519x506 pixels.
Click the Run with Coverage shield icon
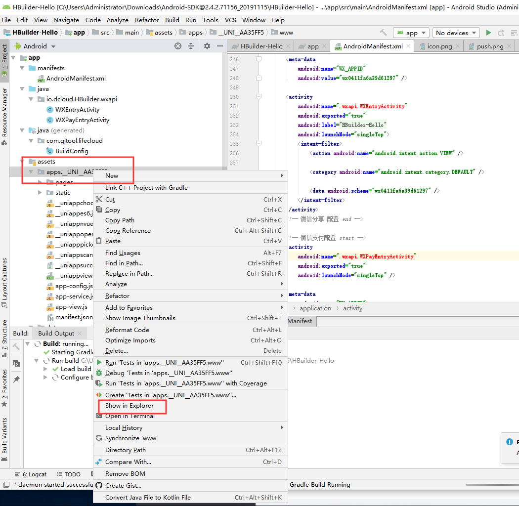point(99,383)
